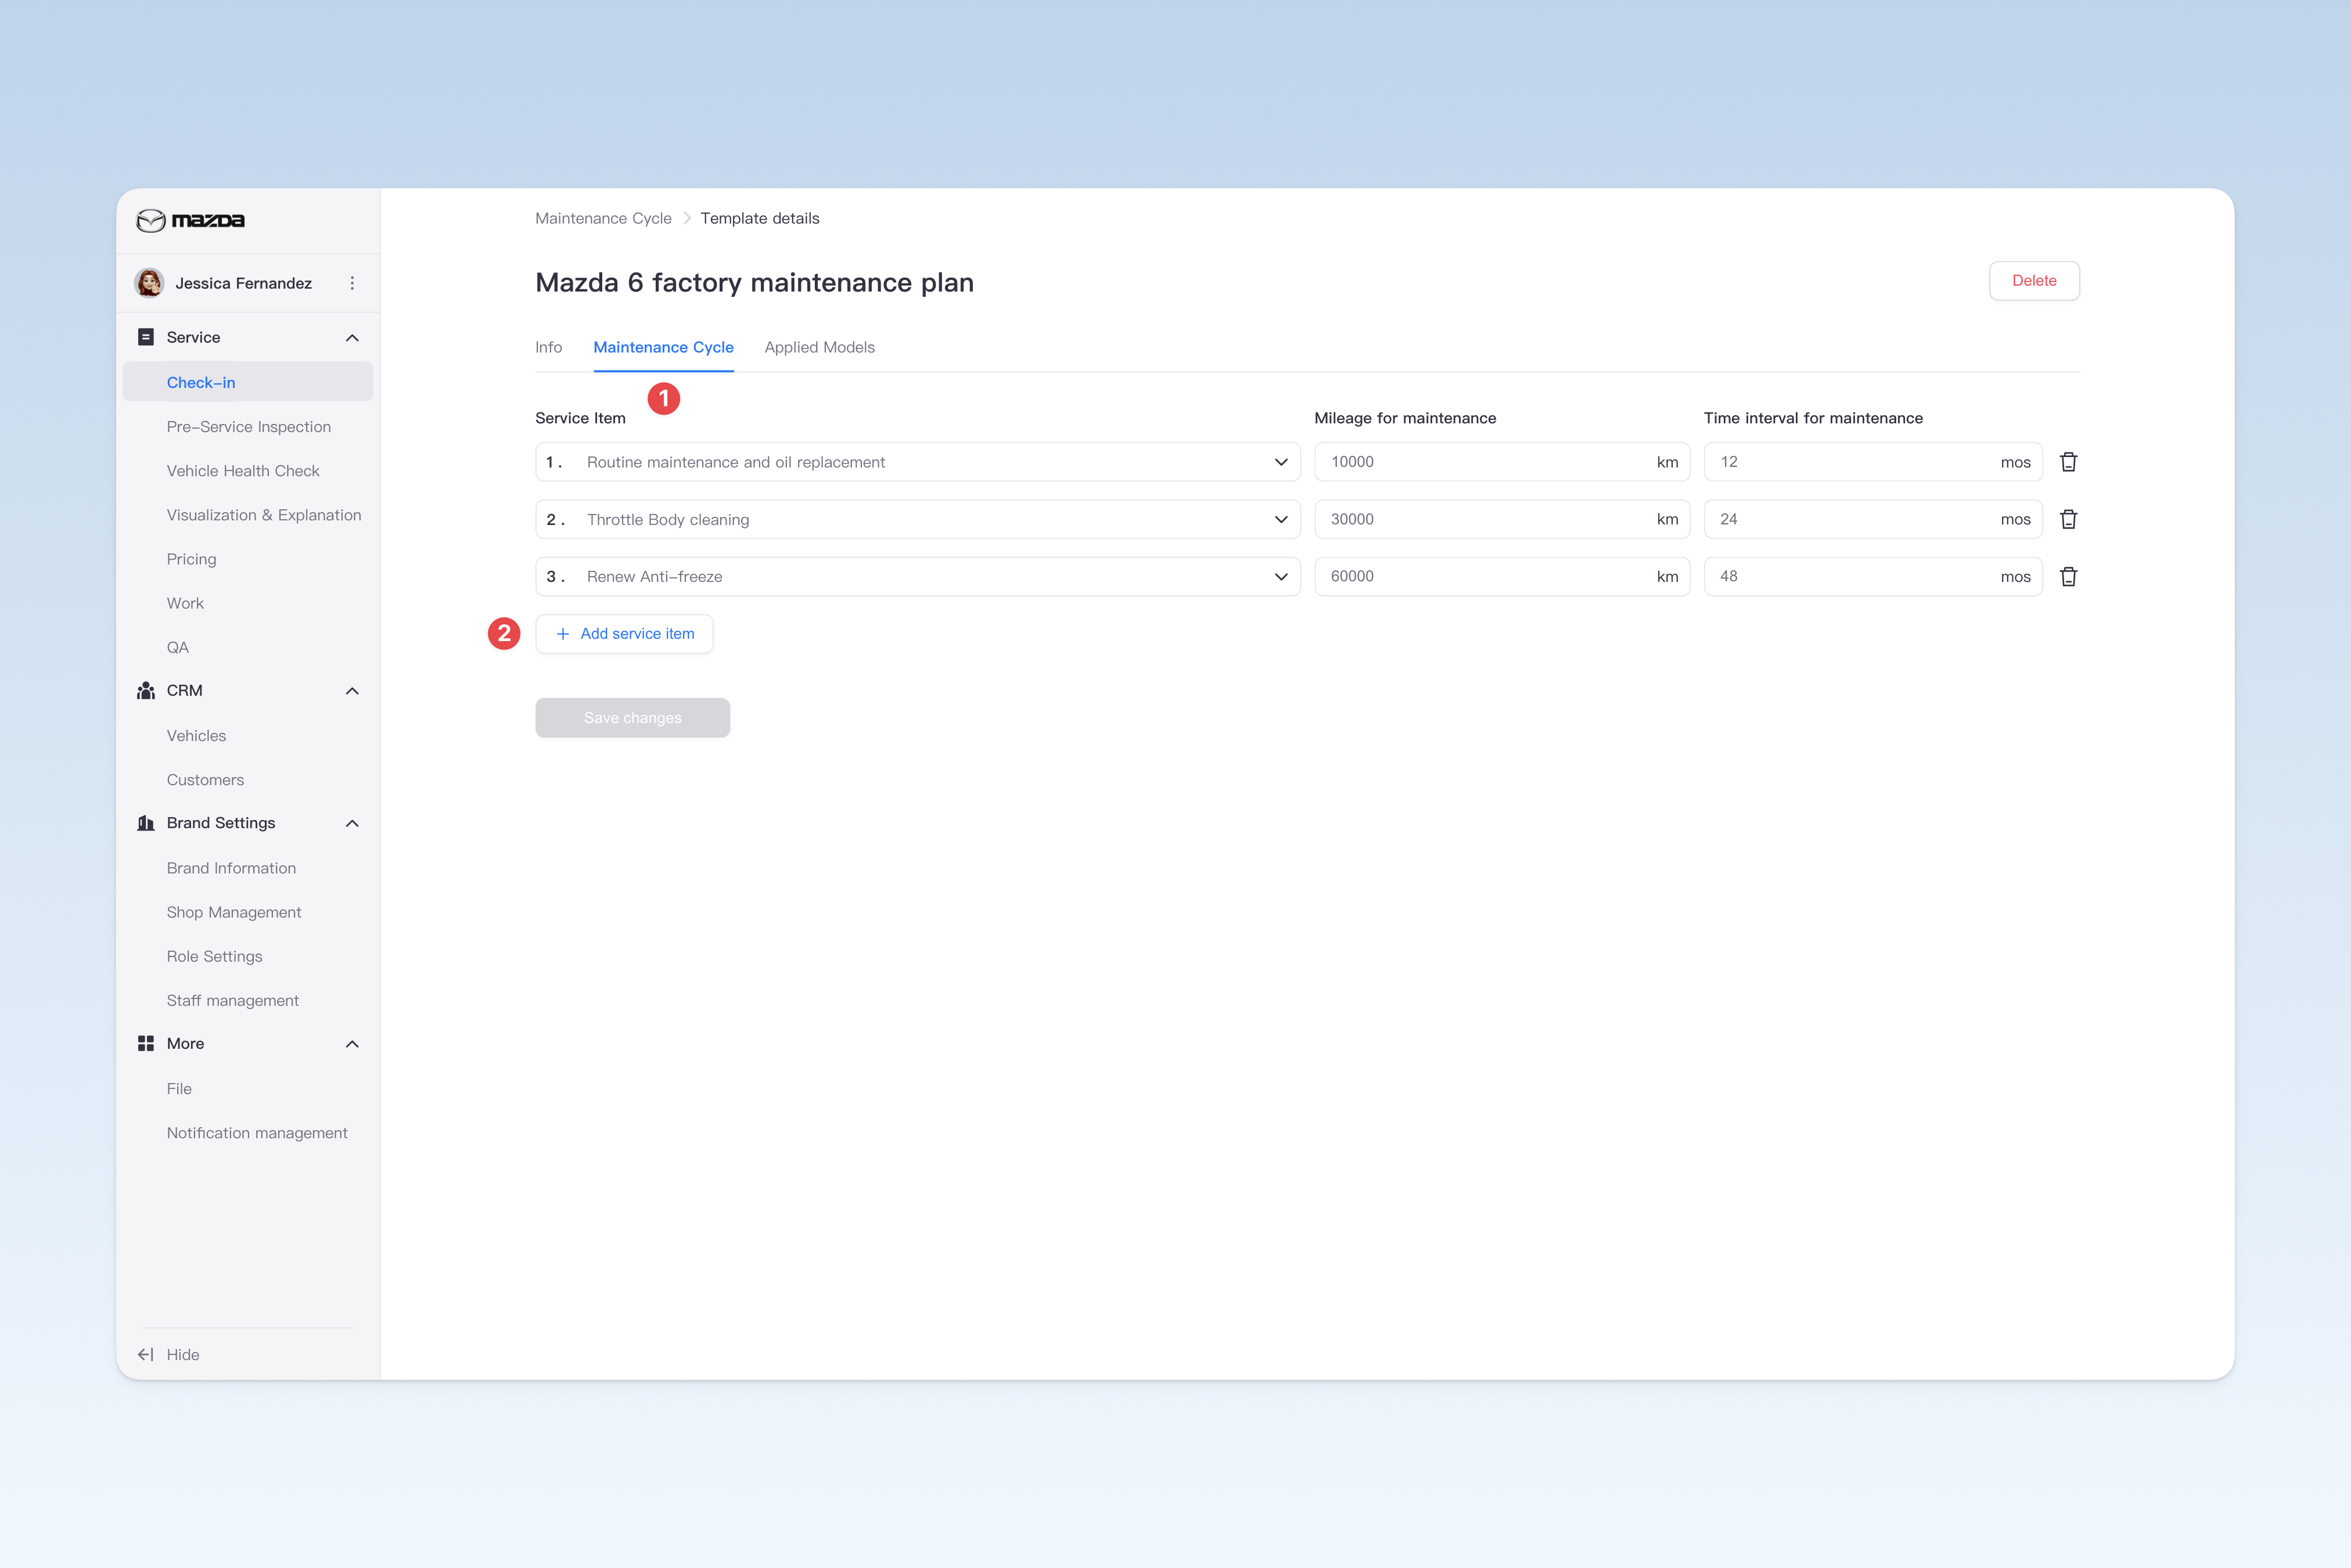Edit the 24 mos interval field

1873,519
